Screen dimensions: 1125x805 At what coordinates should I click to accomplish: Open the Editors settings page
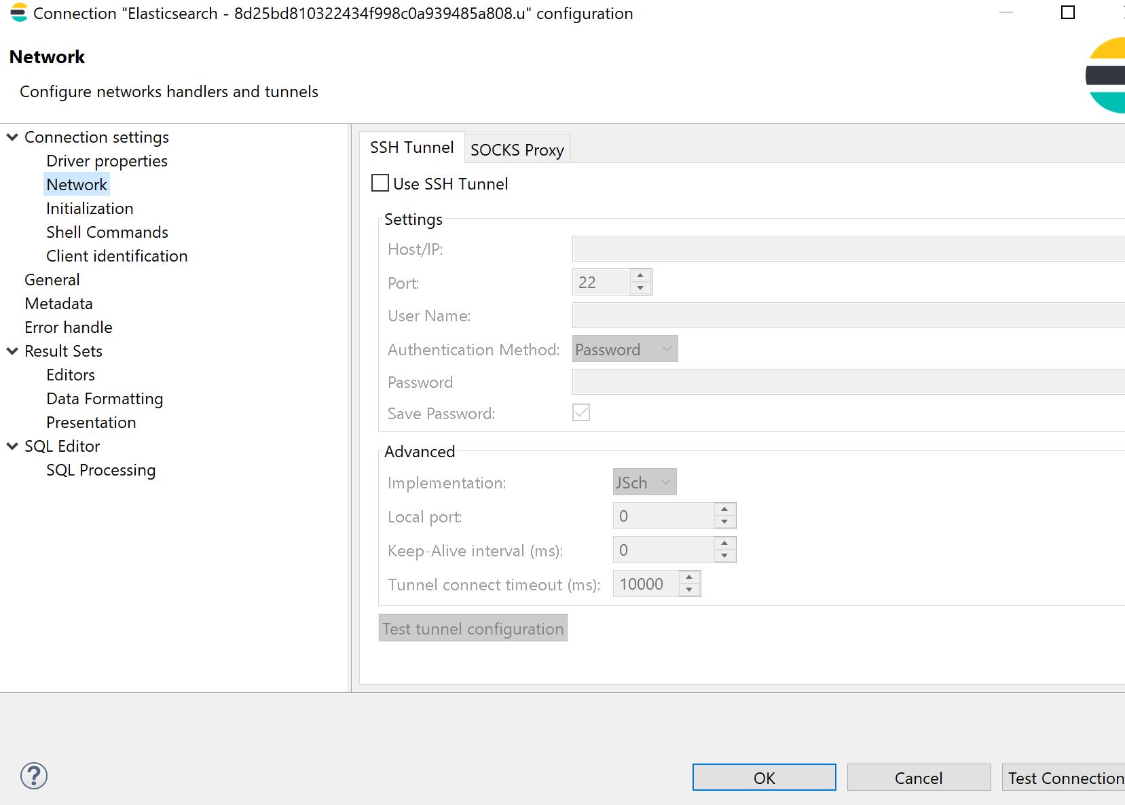pyautogui.click(x=71, y=375)
